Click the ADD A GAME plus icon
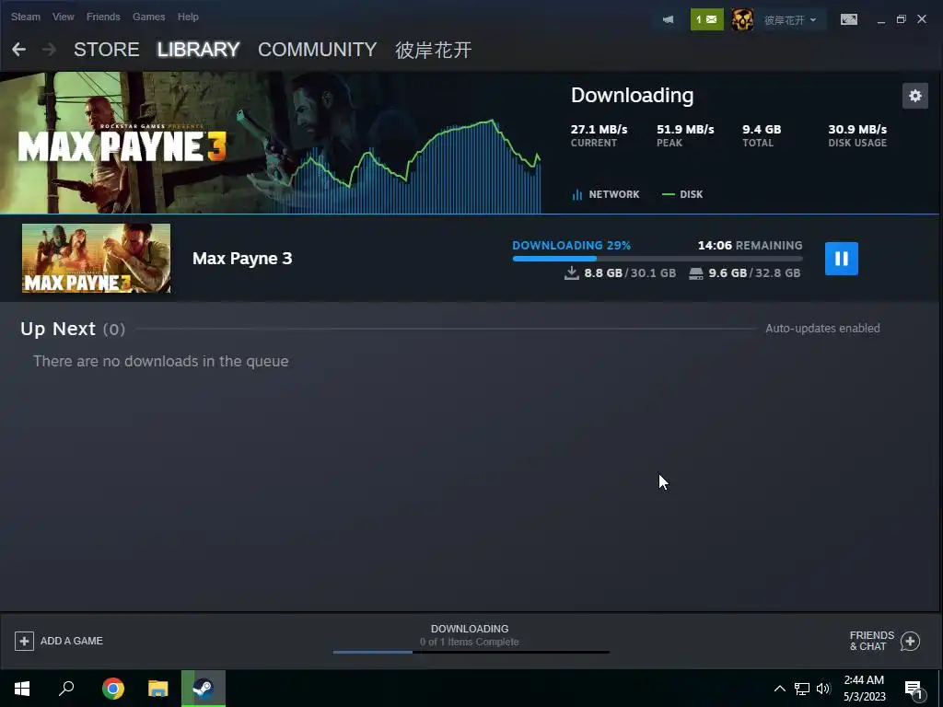The height and width of the screenshot is (707, 943). pyautogui.click(x=24, y=641)
